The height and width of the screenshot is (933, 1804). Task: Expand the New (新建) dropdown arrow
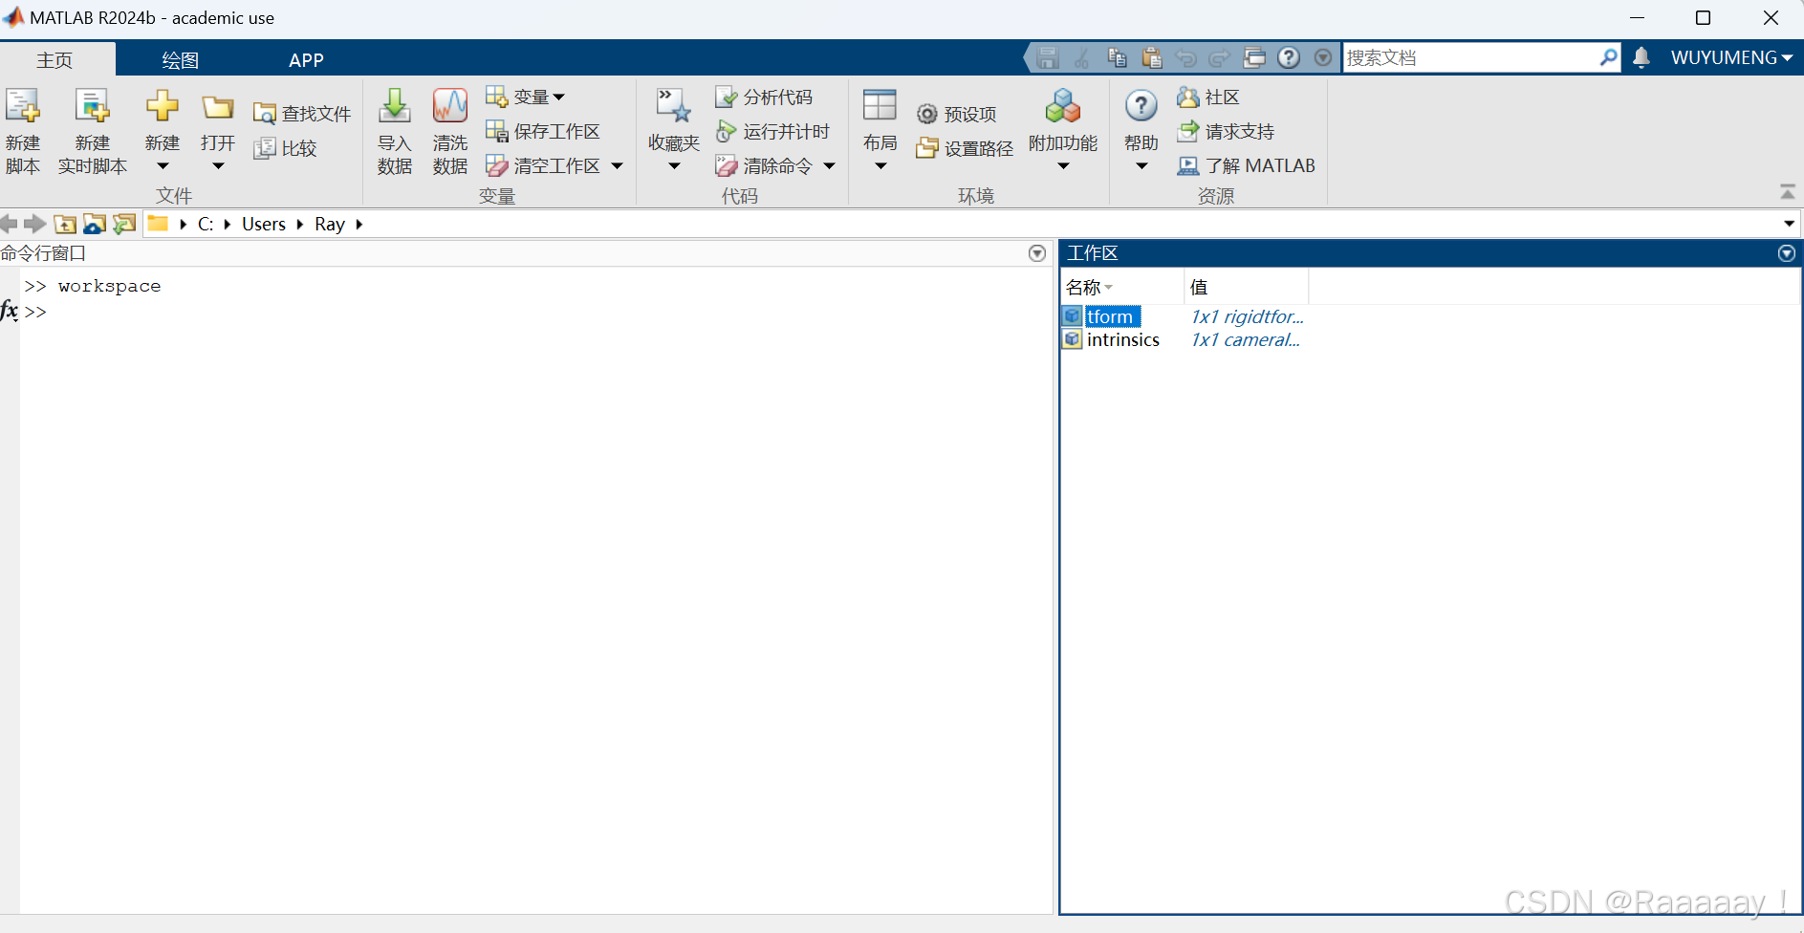pyautogui.click(x=163, y=166)
